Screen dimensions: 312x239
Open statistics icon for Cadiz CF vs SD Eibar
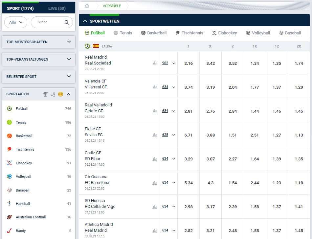(155, 159)
